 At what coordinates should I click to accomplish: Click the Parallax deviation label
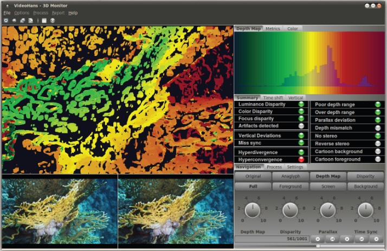pos(335,120)
